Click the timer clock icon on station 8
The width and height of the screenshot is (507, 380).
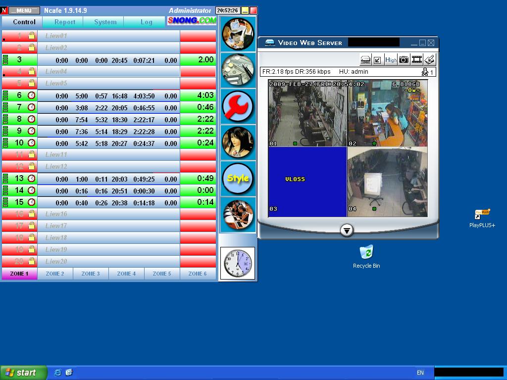coord(31,119)
